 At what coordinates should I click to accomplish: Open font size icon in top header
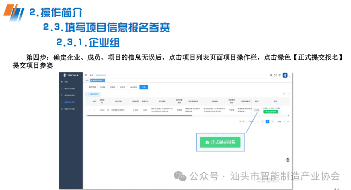point(279,75)
